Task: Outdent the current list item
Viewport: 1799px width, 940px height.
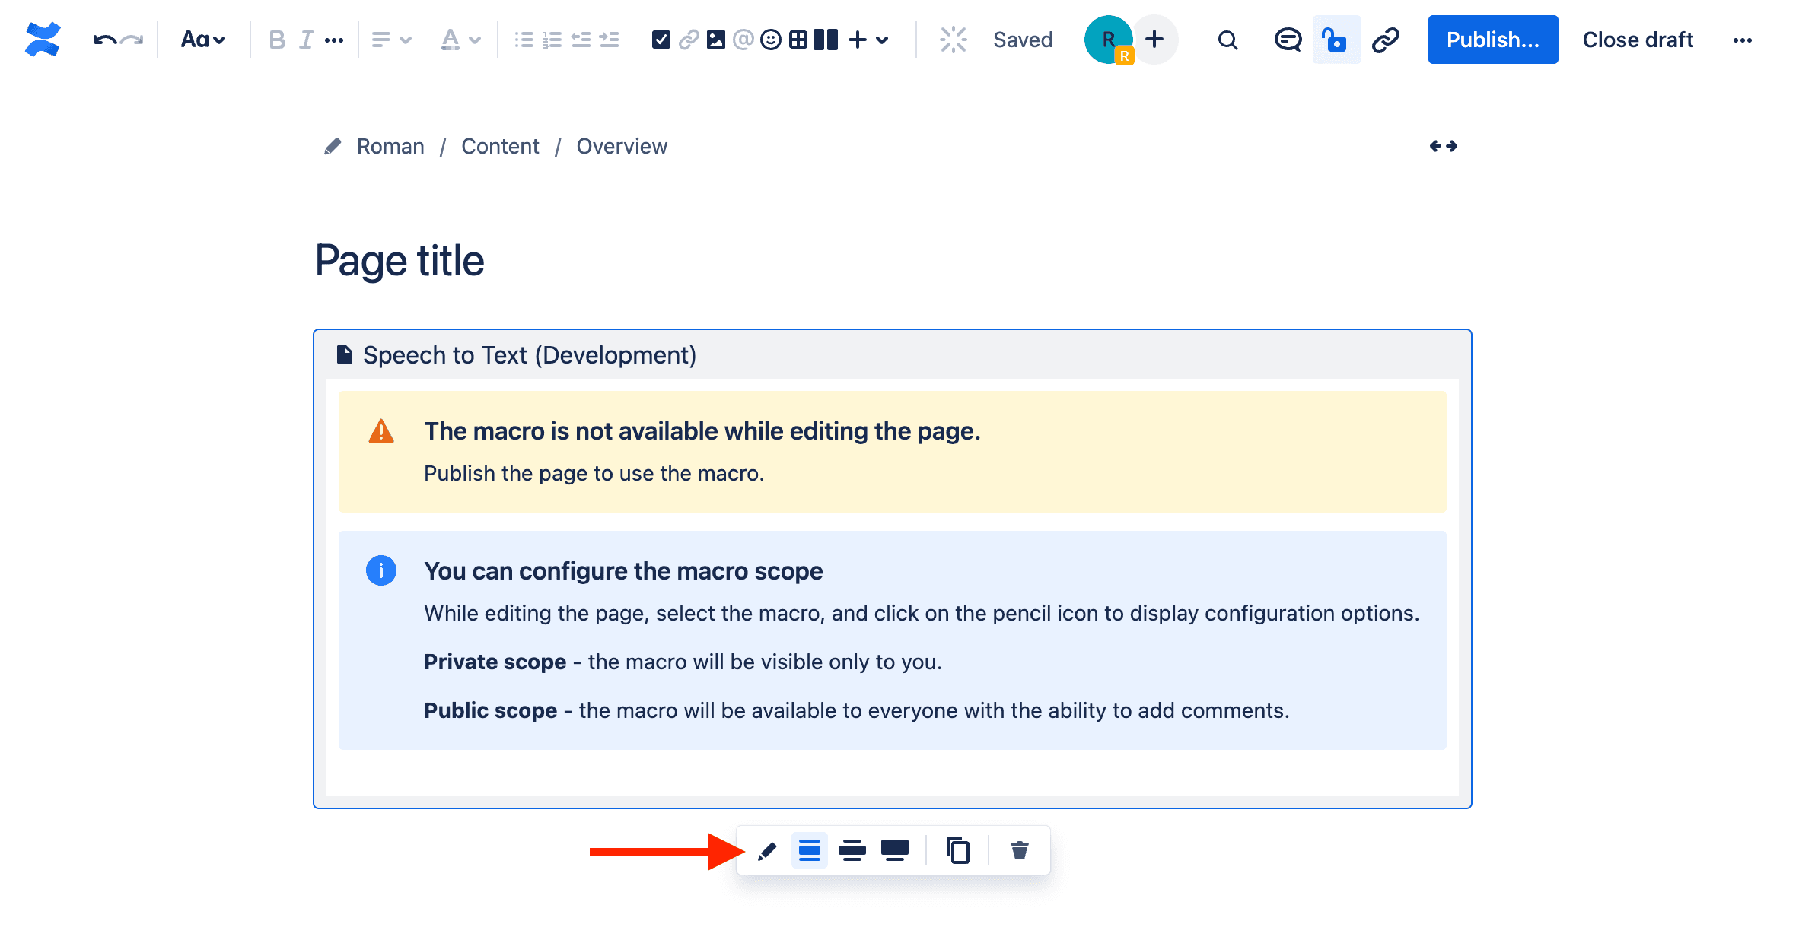Action: (581, 40)
